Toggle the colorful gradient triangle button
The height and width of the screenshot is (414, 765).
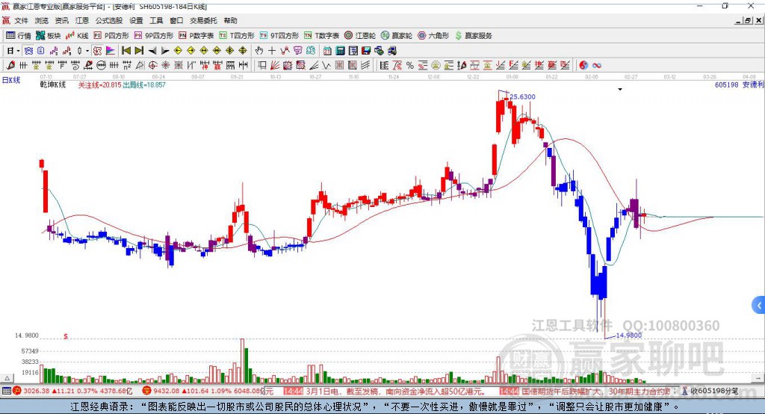click(111, 50)
